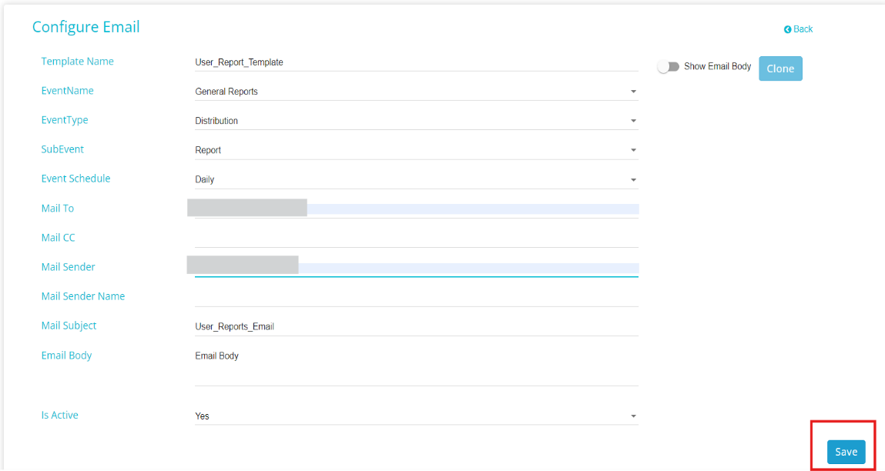Screen dimensions: 885x471
Task: Click the Mail To field
Action: pyautogui.click(x=417, y=209)
